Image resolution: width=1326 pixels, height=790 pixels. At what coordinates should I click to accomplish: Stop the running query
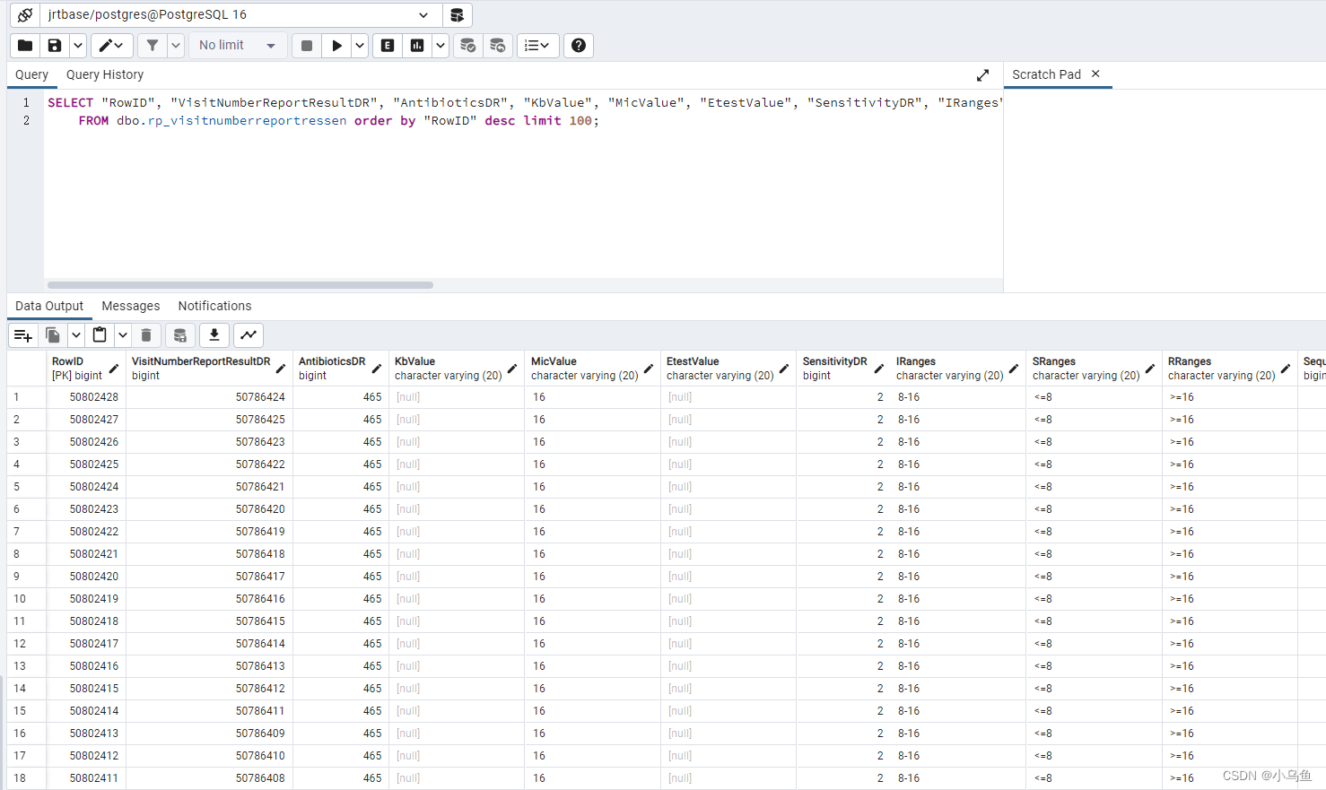pyautogui.click(x=307, y=46)
